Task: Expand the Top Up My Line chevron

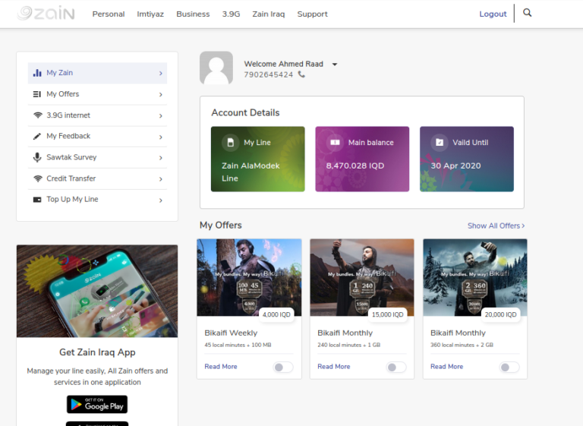Action: tap(161, 200)
